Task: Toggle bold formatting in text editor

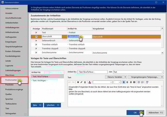Action: click(78, 82)
